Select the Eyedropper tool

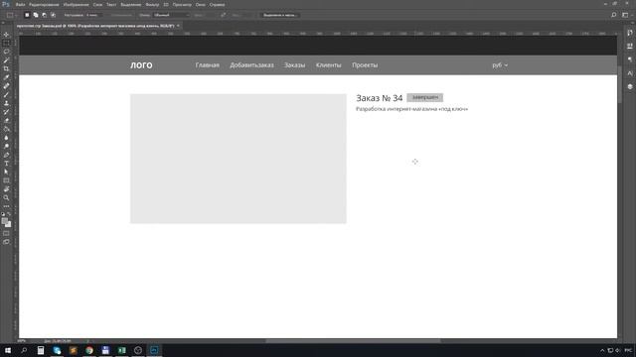[6, 77]
